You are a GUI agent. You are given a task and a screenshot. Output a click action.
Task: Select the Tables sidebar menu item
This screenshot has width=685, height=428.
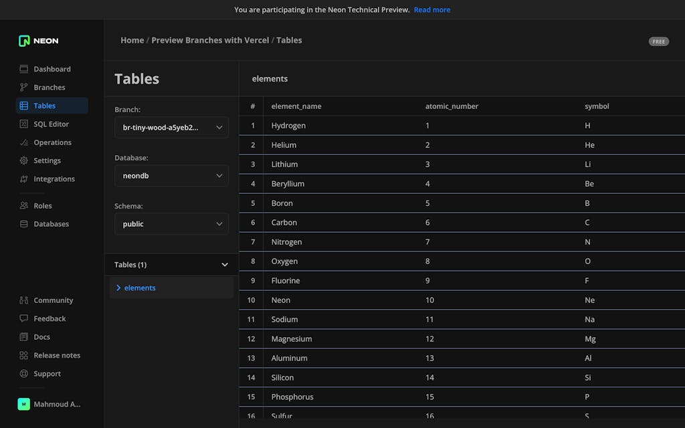click(x=45, y=106)
